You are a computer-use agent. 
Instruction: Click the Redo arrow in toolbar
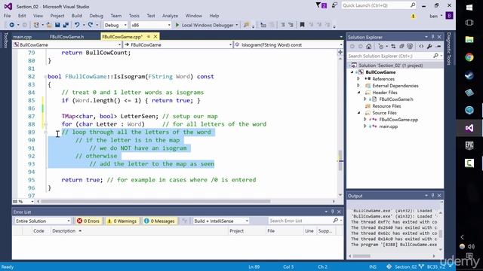pos(91,25)
